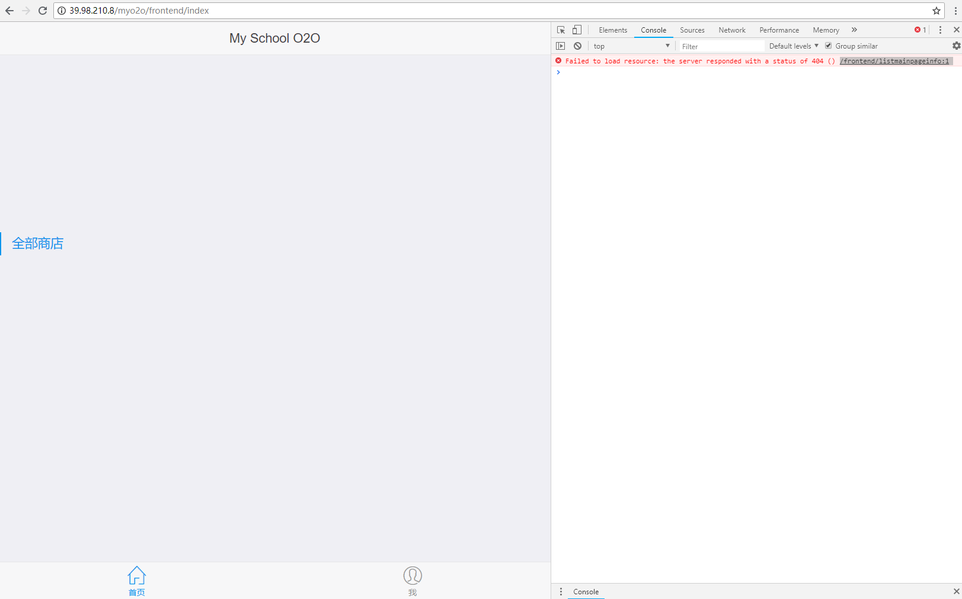Reload the page with the refresh icon
This screenshot has width=962, height=599.
43,11
